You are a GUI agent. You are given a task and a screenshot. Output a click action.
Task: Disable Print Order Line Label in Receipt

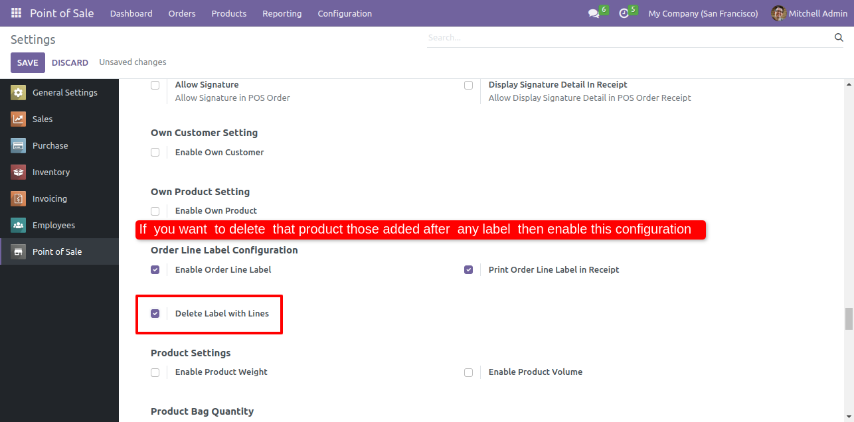468,270
